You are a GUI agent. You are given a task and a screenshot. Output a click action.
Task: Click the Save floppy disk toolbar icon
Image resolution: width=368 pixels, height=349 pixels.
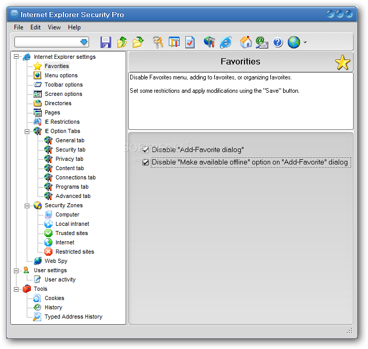106,43
